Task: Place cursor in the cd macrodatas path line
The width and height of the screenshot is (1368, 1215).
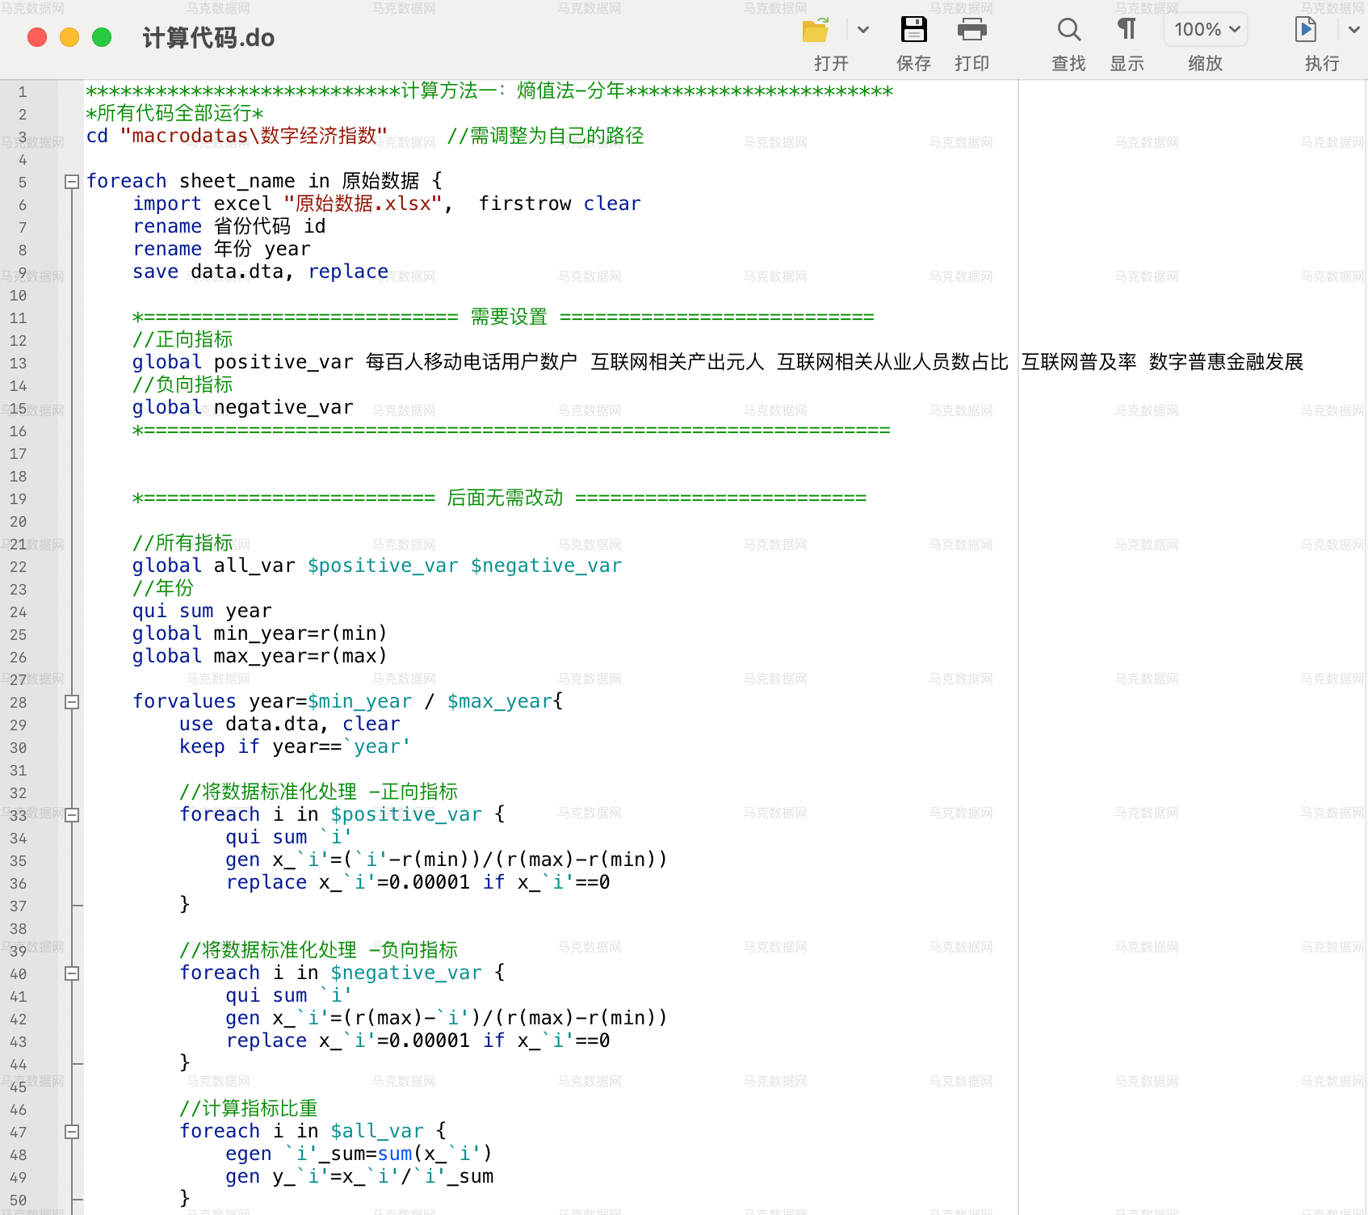Action: (x=365, y=136)
